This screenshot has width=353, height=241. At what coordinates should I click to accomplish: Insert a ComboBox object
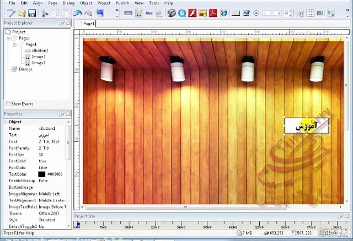[277, 13]
